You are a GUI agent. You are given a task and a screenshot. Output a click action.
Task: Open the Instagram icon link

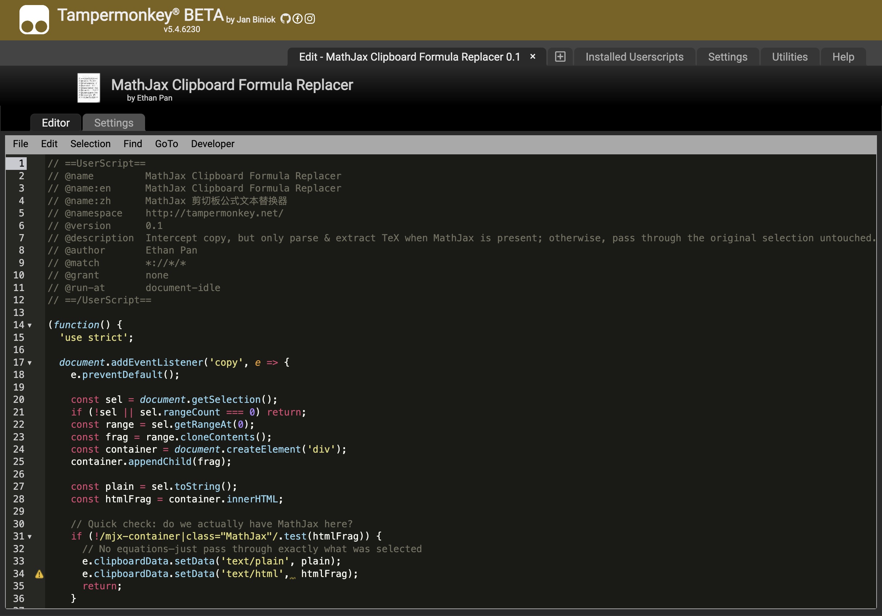310,18
